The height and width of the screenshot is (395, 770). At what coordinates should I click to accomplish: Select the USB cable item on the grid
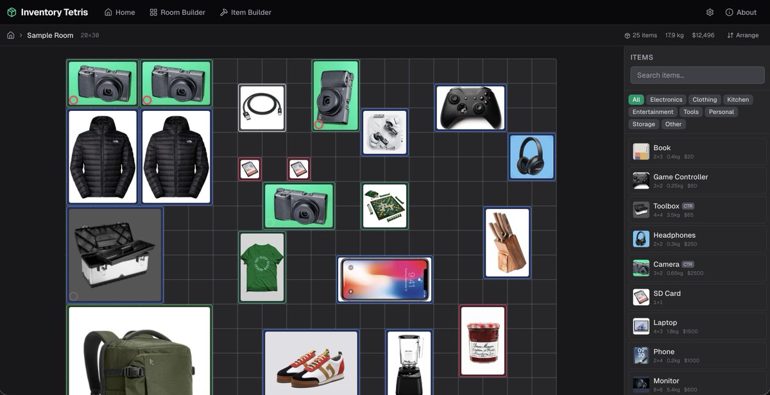click(x=262, y=108)
